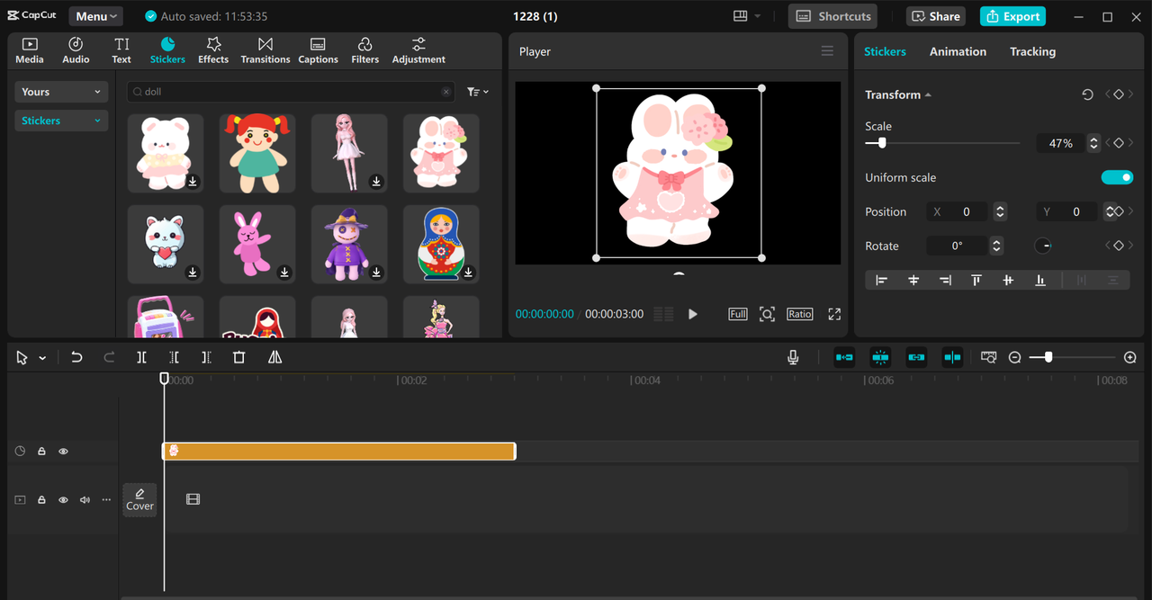
Task: Download the purple witch doll sticker
Action: click(377, 273)
